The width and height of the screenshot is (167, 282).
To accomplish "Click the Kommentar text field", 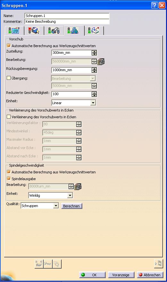I will 67,21.
